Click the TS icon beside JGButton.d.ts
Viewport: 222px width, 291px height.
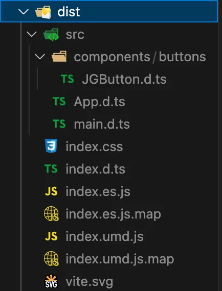[x=68, y=79]
